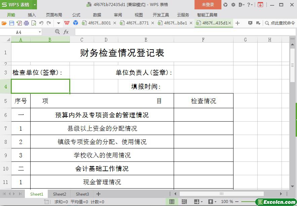This screenshot has height=206, width=297.
Task: Switch to Sheet1 tab
Action: coord(37,194)
